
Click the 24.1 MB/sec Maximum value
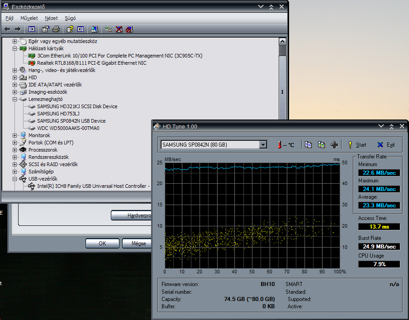[x=379, y=189]
